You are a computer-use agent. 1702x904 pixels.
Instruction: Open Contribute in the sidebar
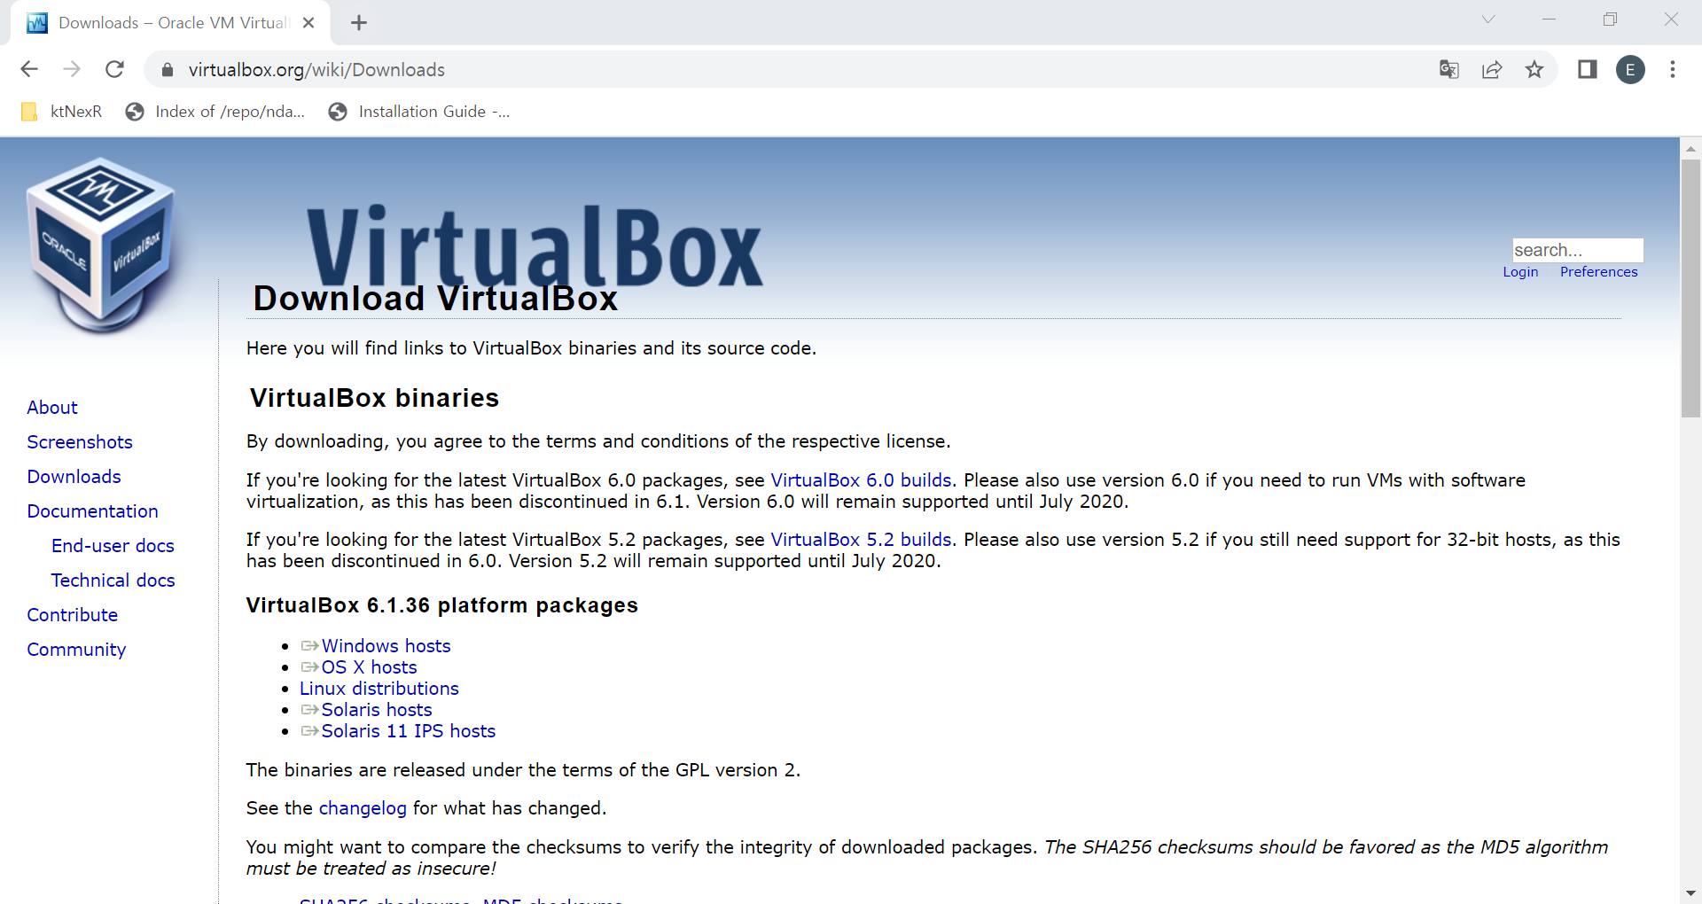click(72, 615)
